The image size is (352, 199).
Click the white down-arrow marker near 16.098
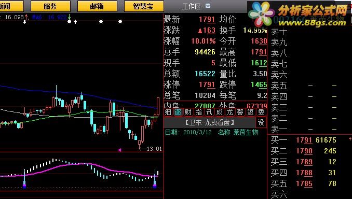pos(25,22)
